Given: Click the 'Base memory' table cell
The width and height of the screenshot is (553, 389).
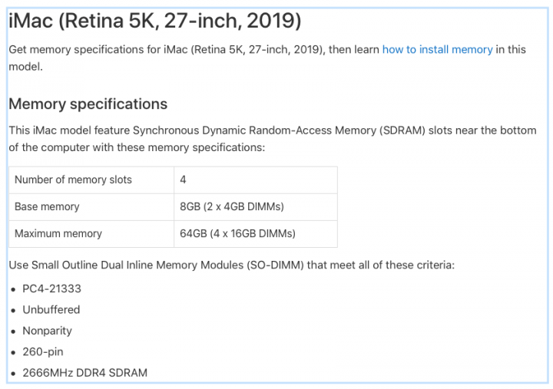Looking at the screenshot, I should coord(91,207).
